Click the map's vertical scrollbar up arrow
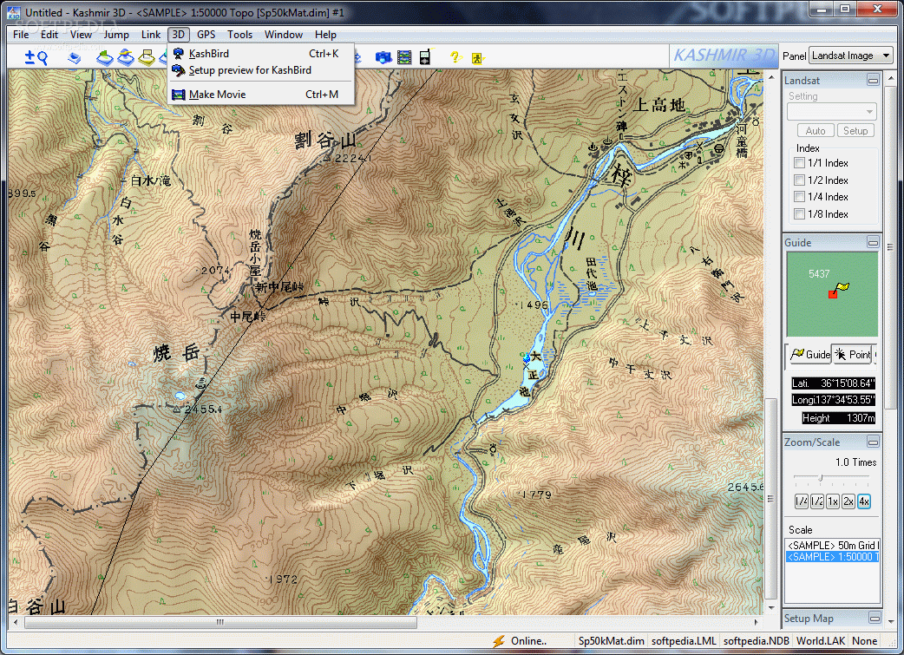904x655 pixels. click(771, 76)
